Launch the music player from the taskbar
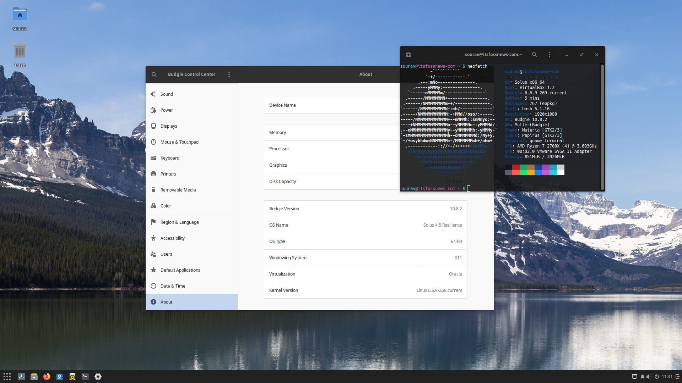 72,377
